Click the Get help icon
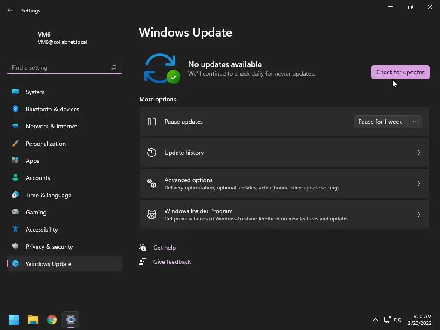 tap(143, 247)
